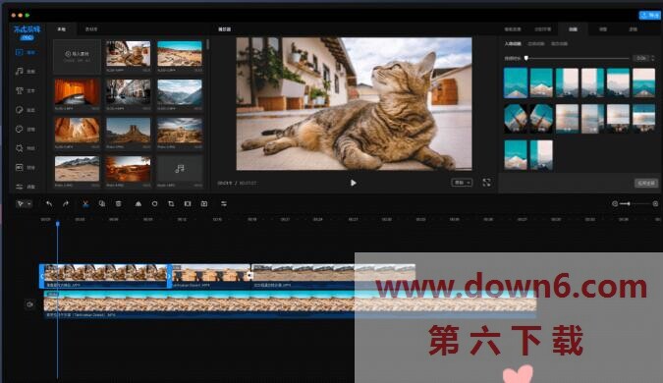The image size is (663, 383).
Task: Open the seventh sidebar section with the picture-frame icon
Action: coord(25,167)
